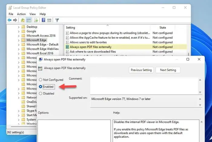
Task: Click the Next Setting button
Action: click(168, 70)
